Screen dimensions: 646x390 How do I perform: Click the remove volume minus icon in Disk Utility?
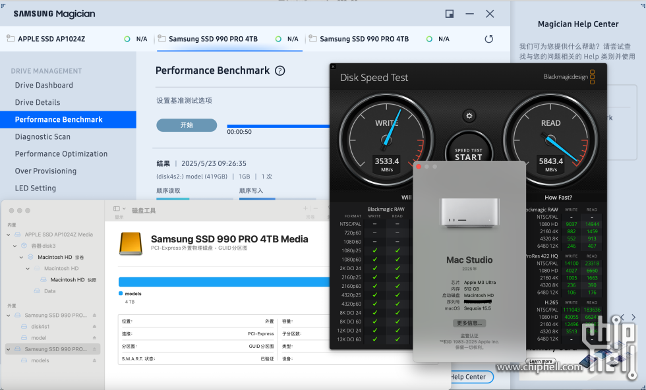(x=316, y=209)
